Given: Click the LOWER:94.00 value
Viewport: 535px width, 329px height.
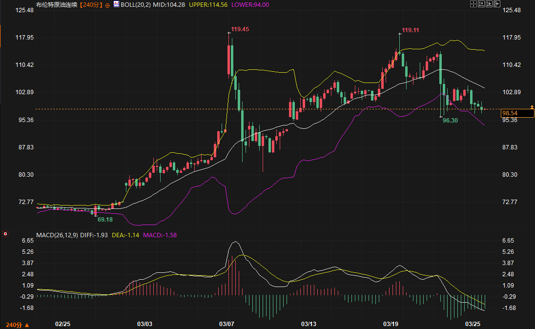Looking at the screenshot, I should pos(250,5).
